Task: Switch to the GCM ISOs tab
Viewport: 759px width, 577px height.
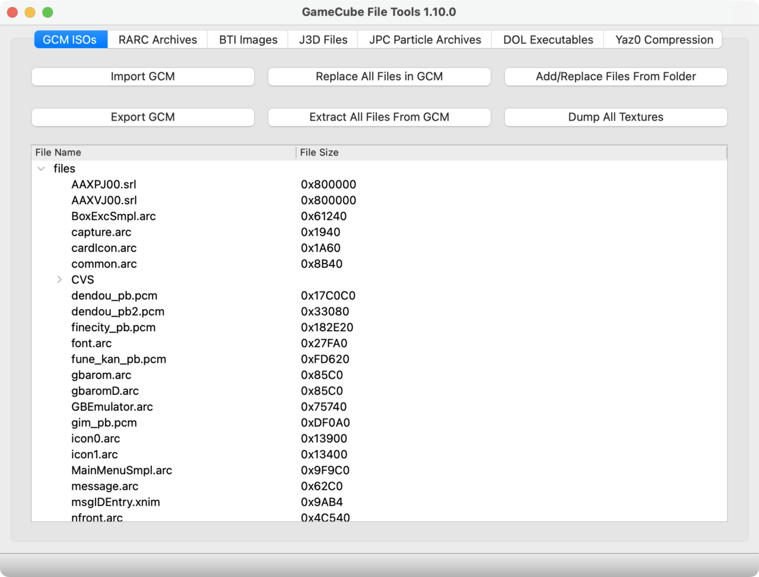Action: click(x=70, y=39)
